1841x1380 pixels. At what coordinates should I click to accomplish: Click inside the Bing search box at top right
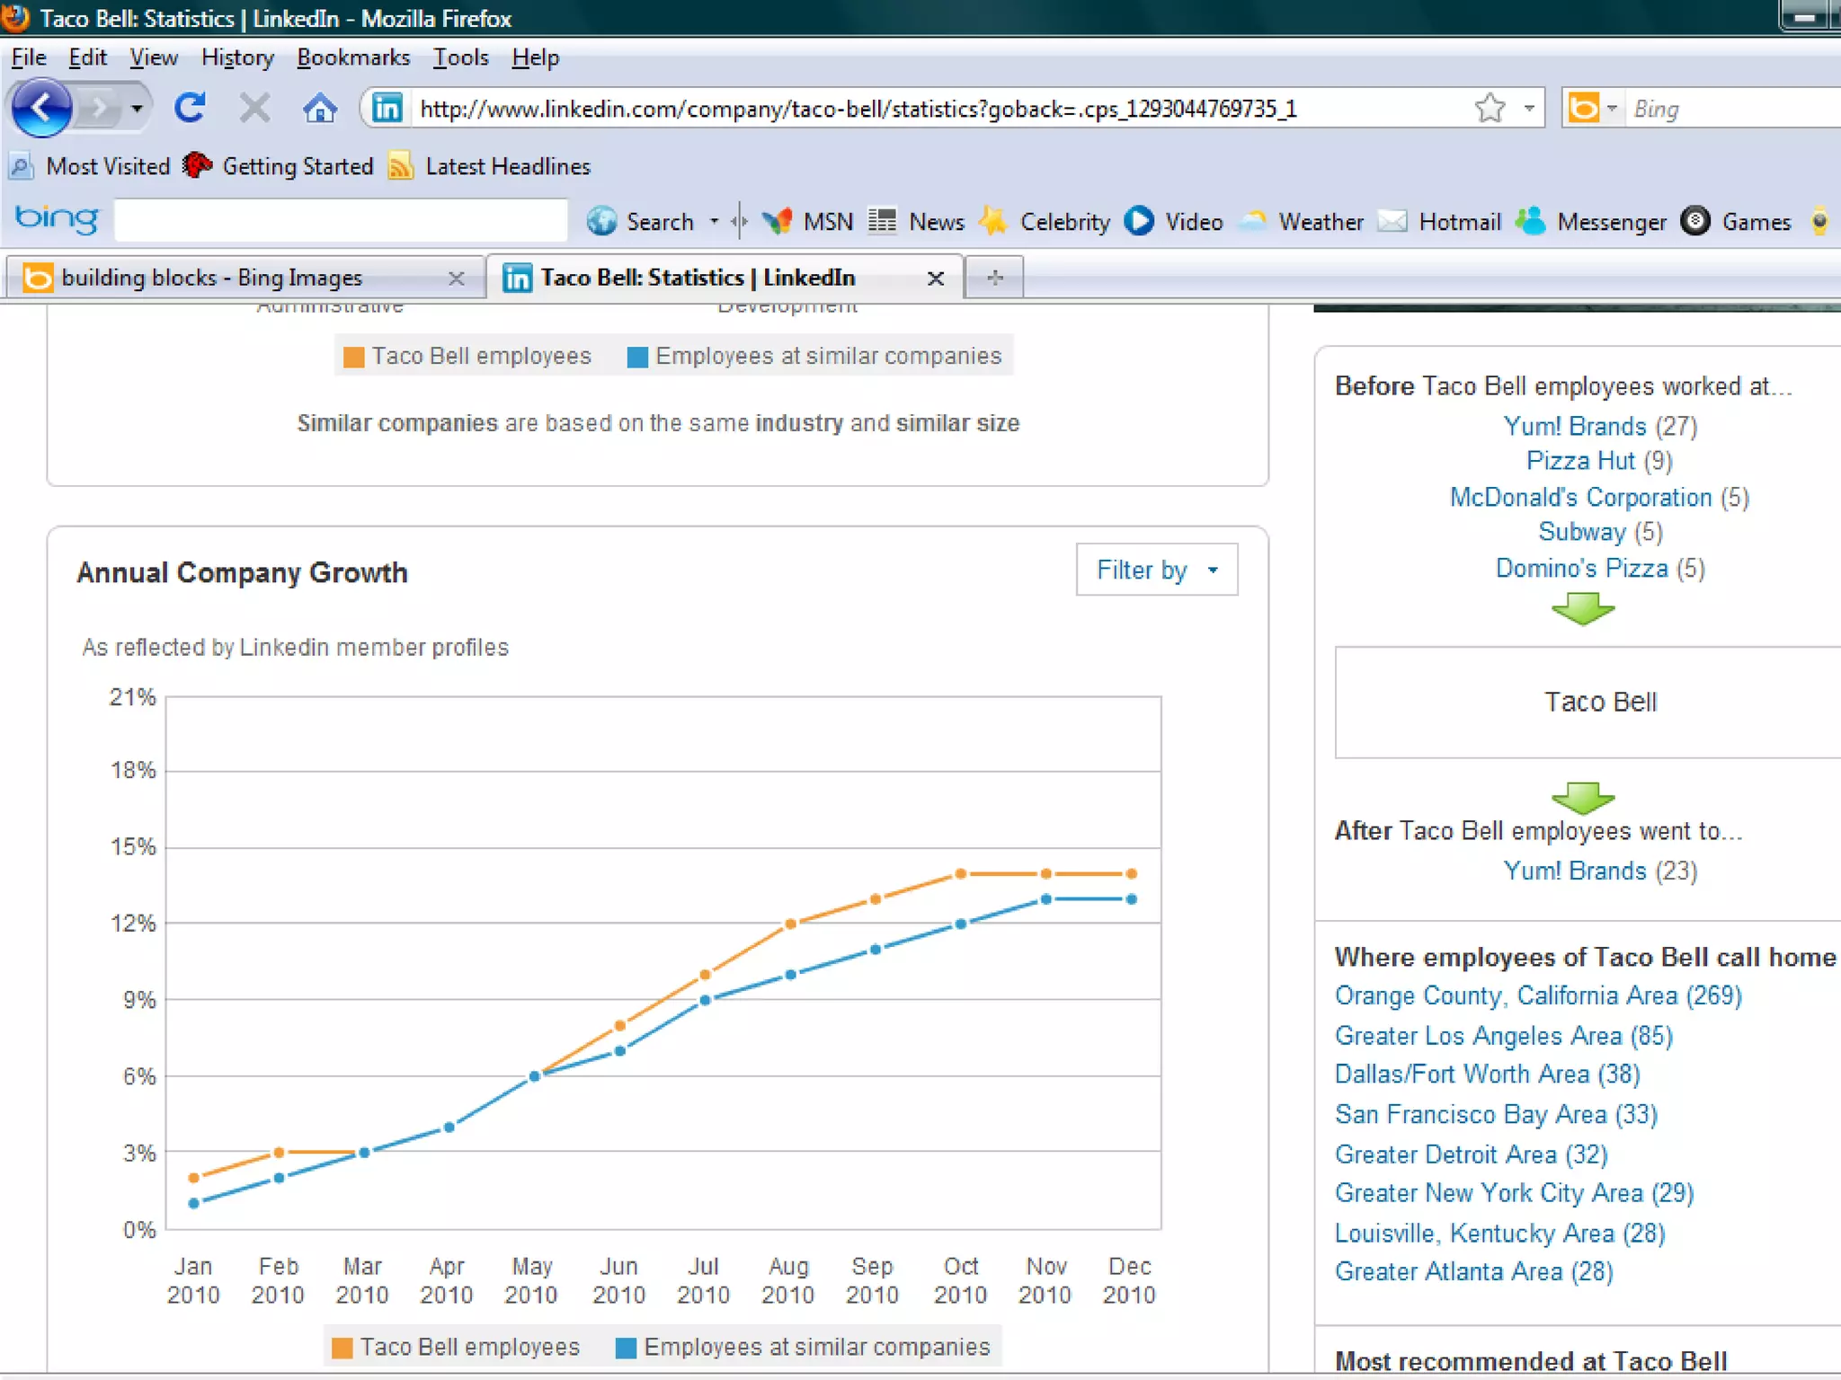pyautogui.click(x=1733, y=109)
